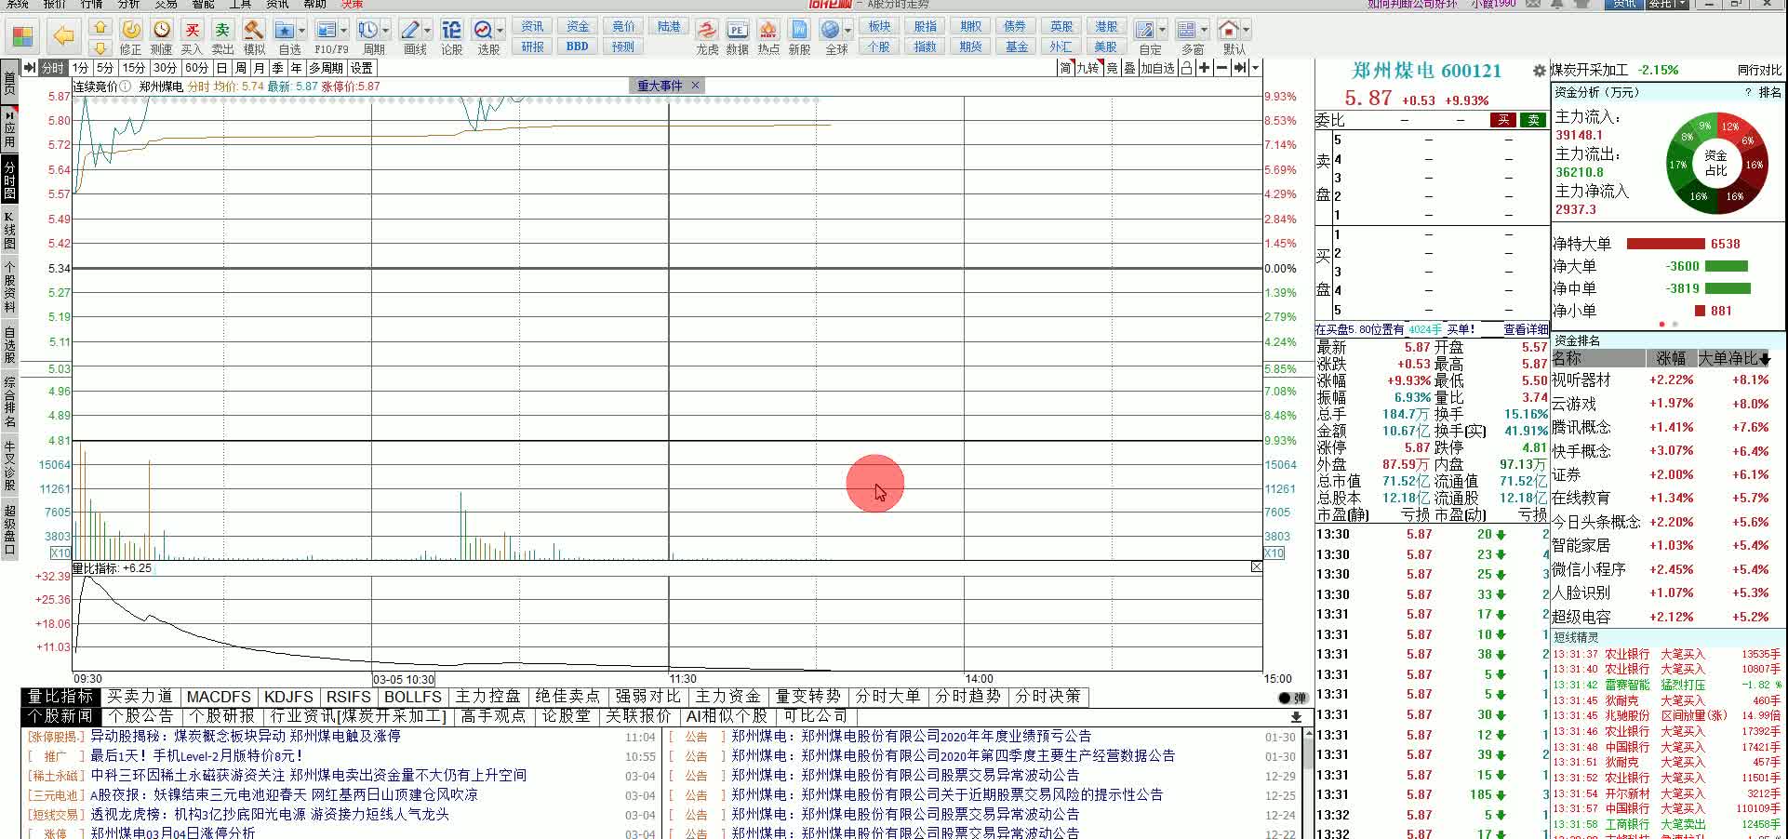Open the 主力资金 tab

point(728,697)
